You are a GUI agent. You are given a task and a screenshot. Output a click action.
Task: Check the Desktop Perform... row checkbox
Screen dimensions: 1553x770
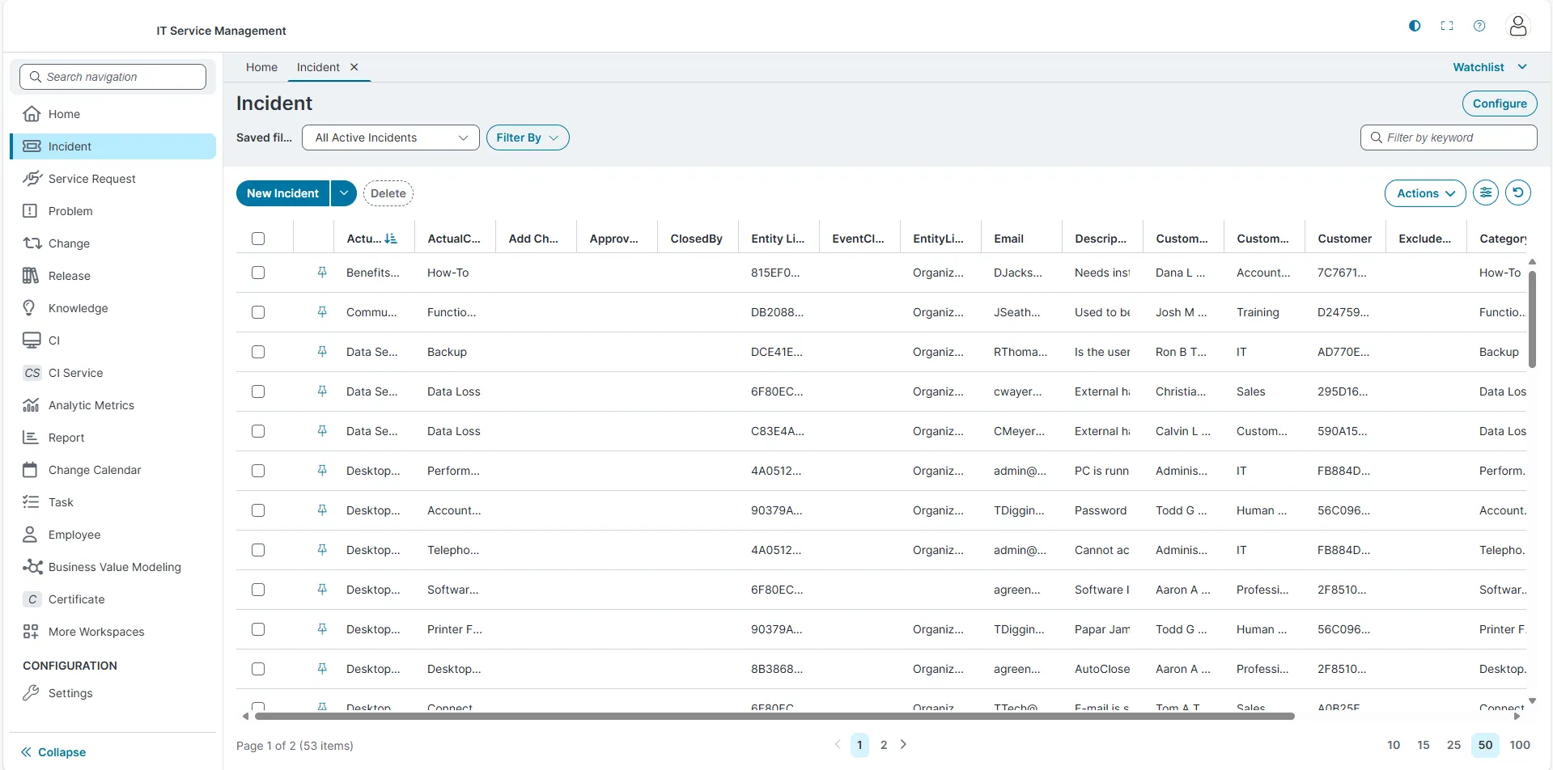tap(258, 471)
